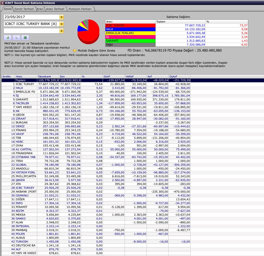Click the PİRAMİT row name
The width and height of the screenshot is (264, 256).
click(x=22, y=207)
